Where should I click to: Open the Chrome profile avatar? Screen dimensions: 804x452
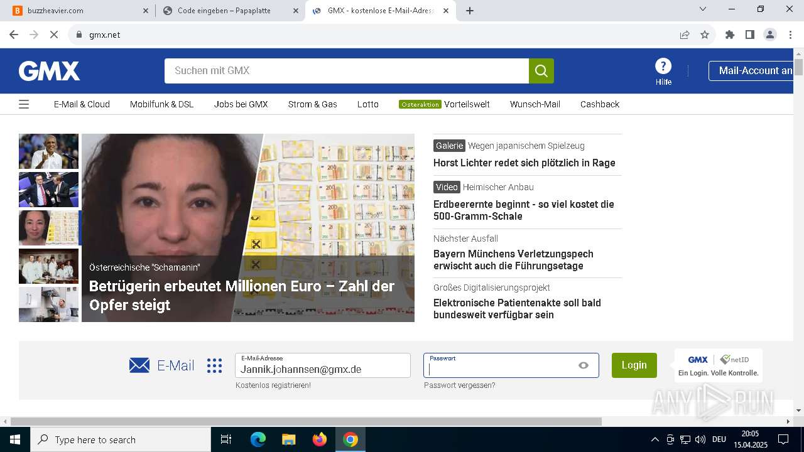[770, 35]
